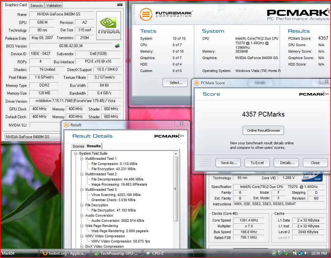Switch to the Validation tab in GPU-Z
Image resolution: width=331 pixels, height=258 pixels.
pos(54,5)
